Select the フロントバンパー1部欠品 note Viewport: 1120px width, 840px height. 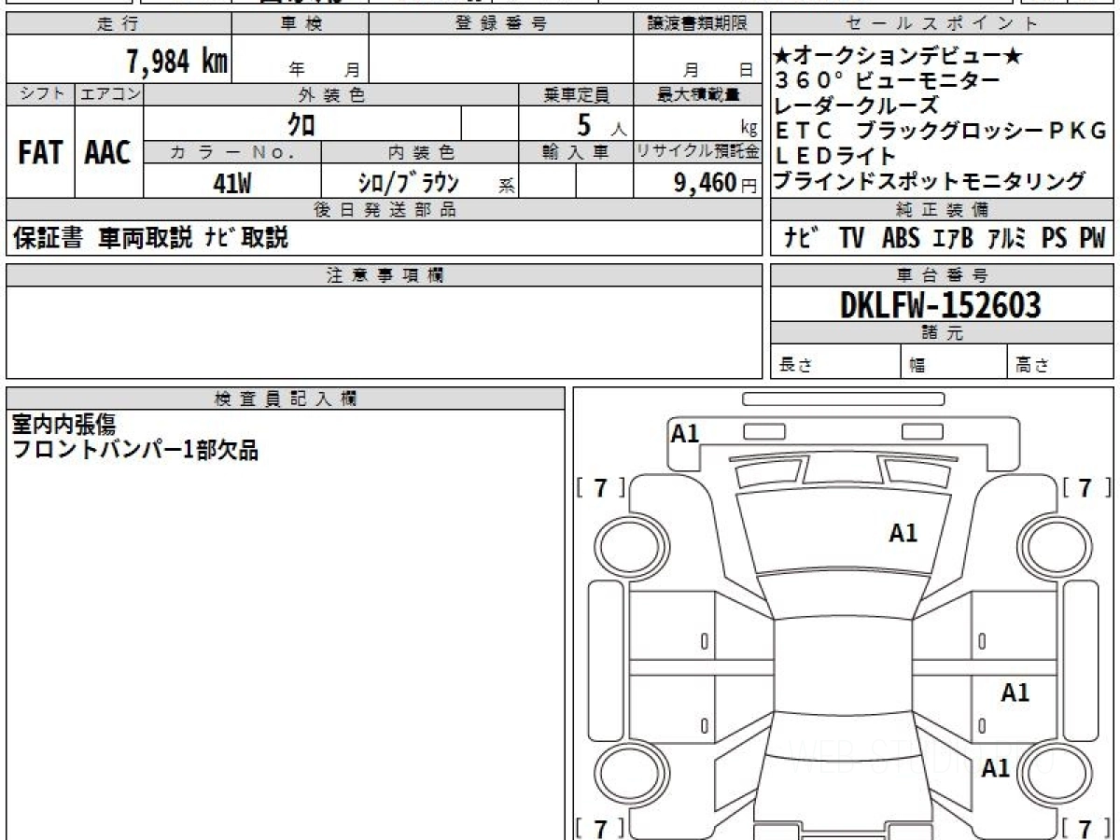tap(134, 451)
